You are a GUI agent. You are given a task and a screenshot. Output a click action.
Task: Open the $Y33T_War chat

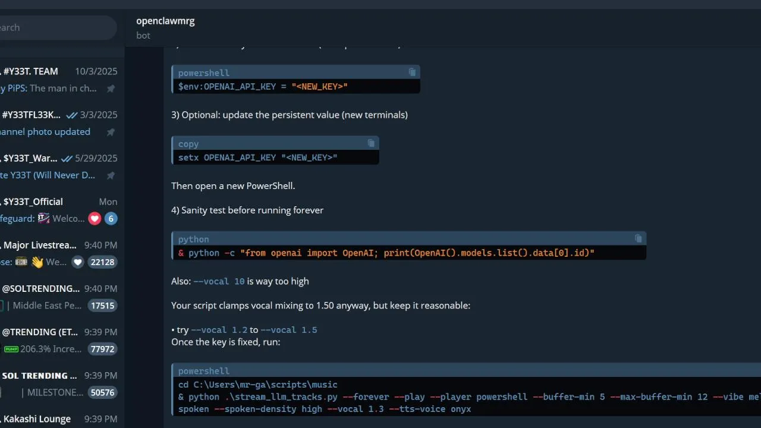pyautogui.click(x=62, y=166)
